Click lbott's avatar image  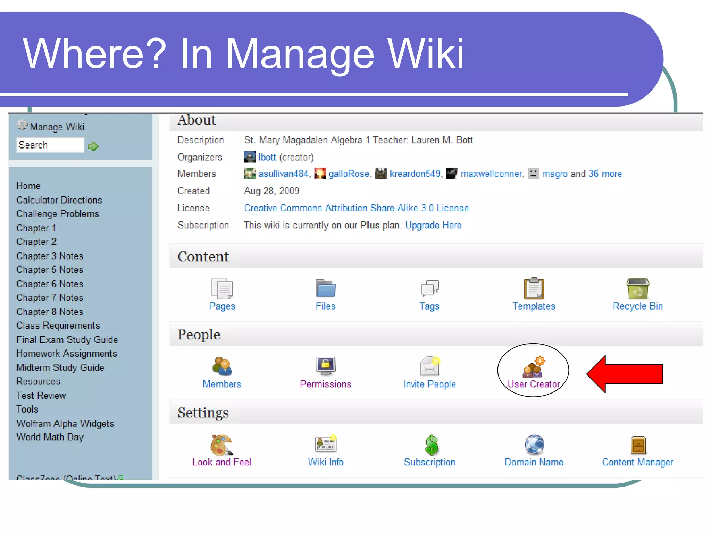coord(250,157)
